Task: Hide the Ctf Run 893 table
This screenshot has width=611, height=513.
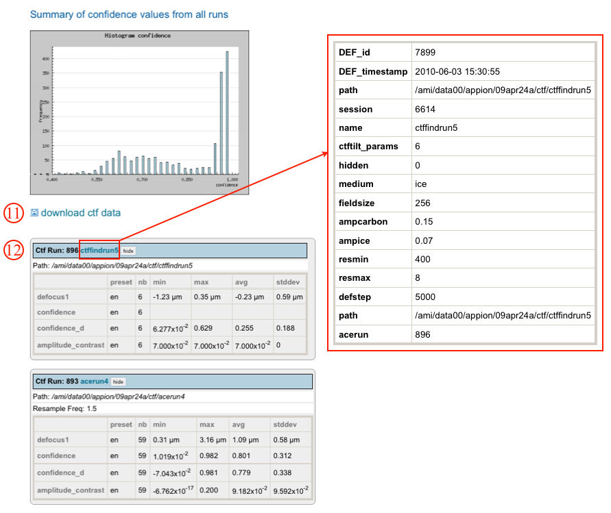Action: pyautogui.click(x=118, y=381)
